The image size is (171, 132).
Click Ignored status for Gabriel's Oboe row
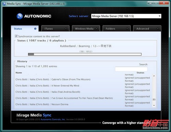pos(137,79)
